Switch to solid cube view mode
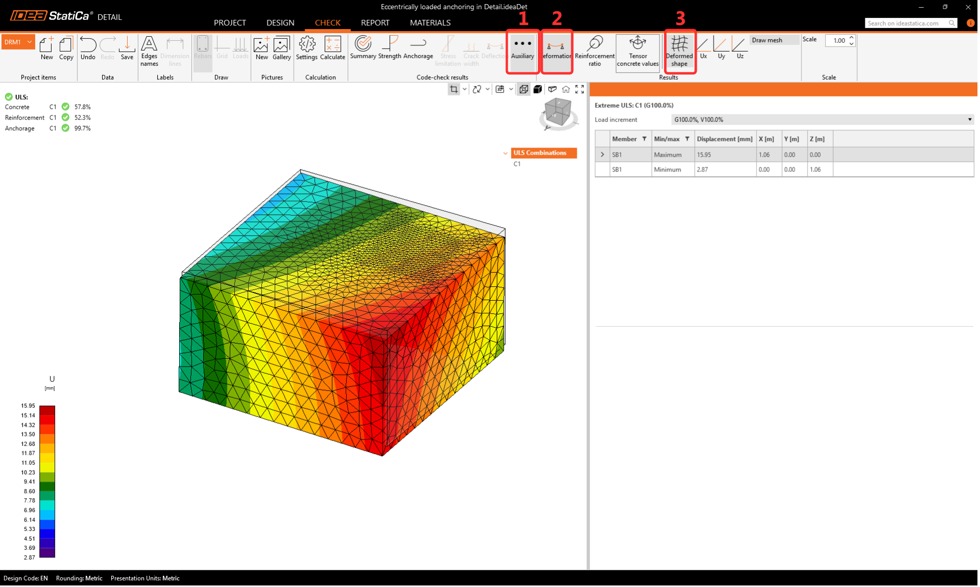Image resolution: width=980 pixels, height=587 pixels. coord(537,89)
